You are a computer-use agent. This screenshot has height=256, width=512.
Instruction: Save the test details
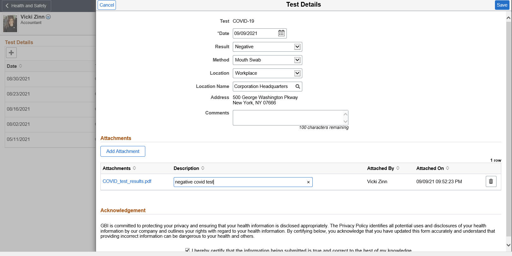point(502,5)
